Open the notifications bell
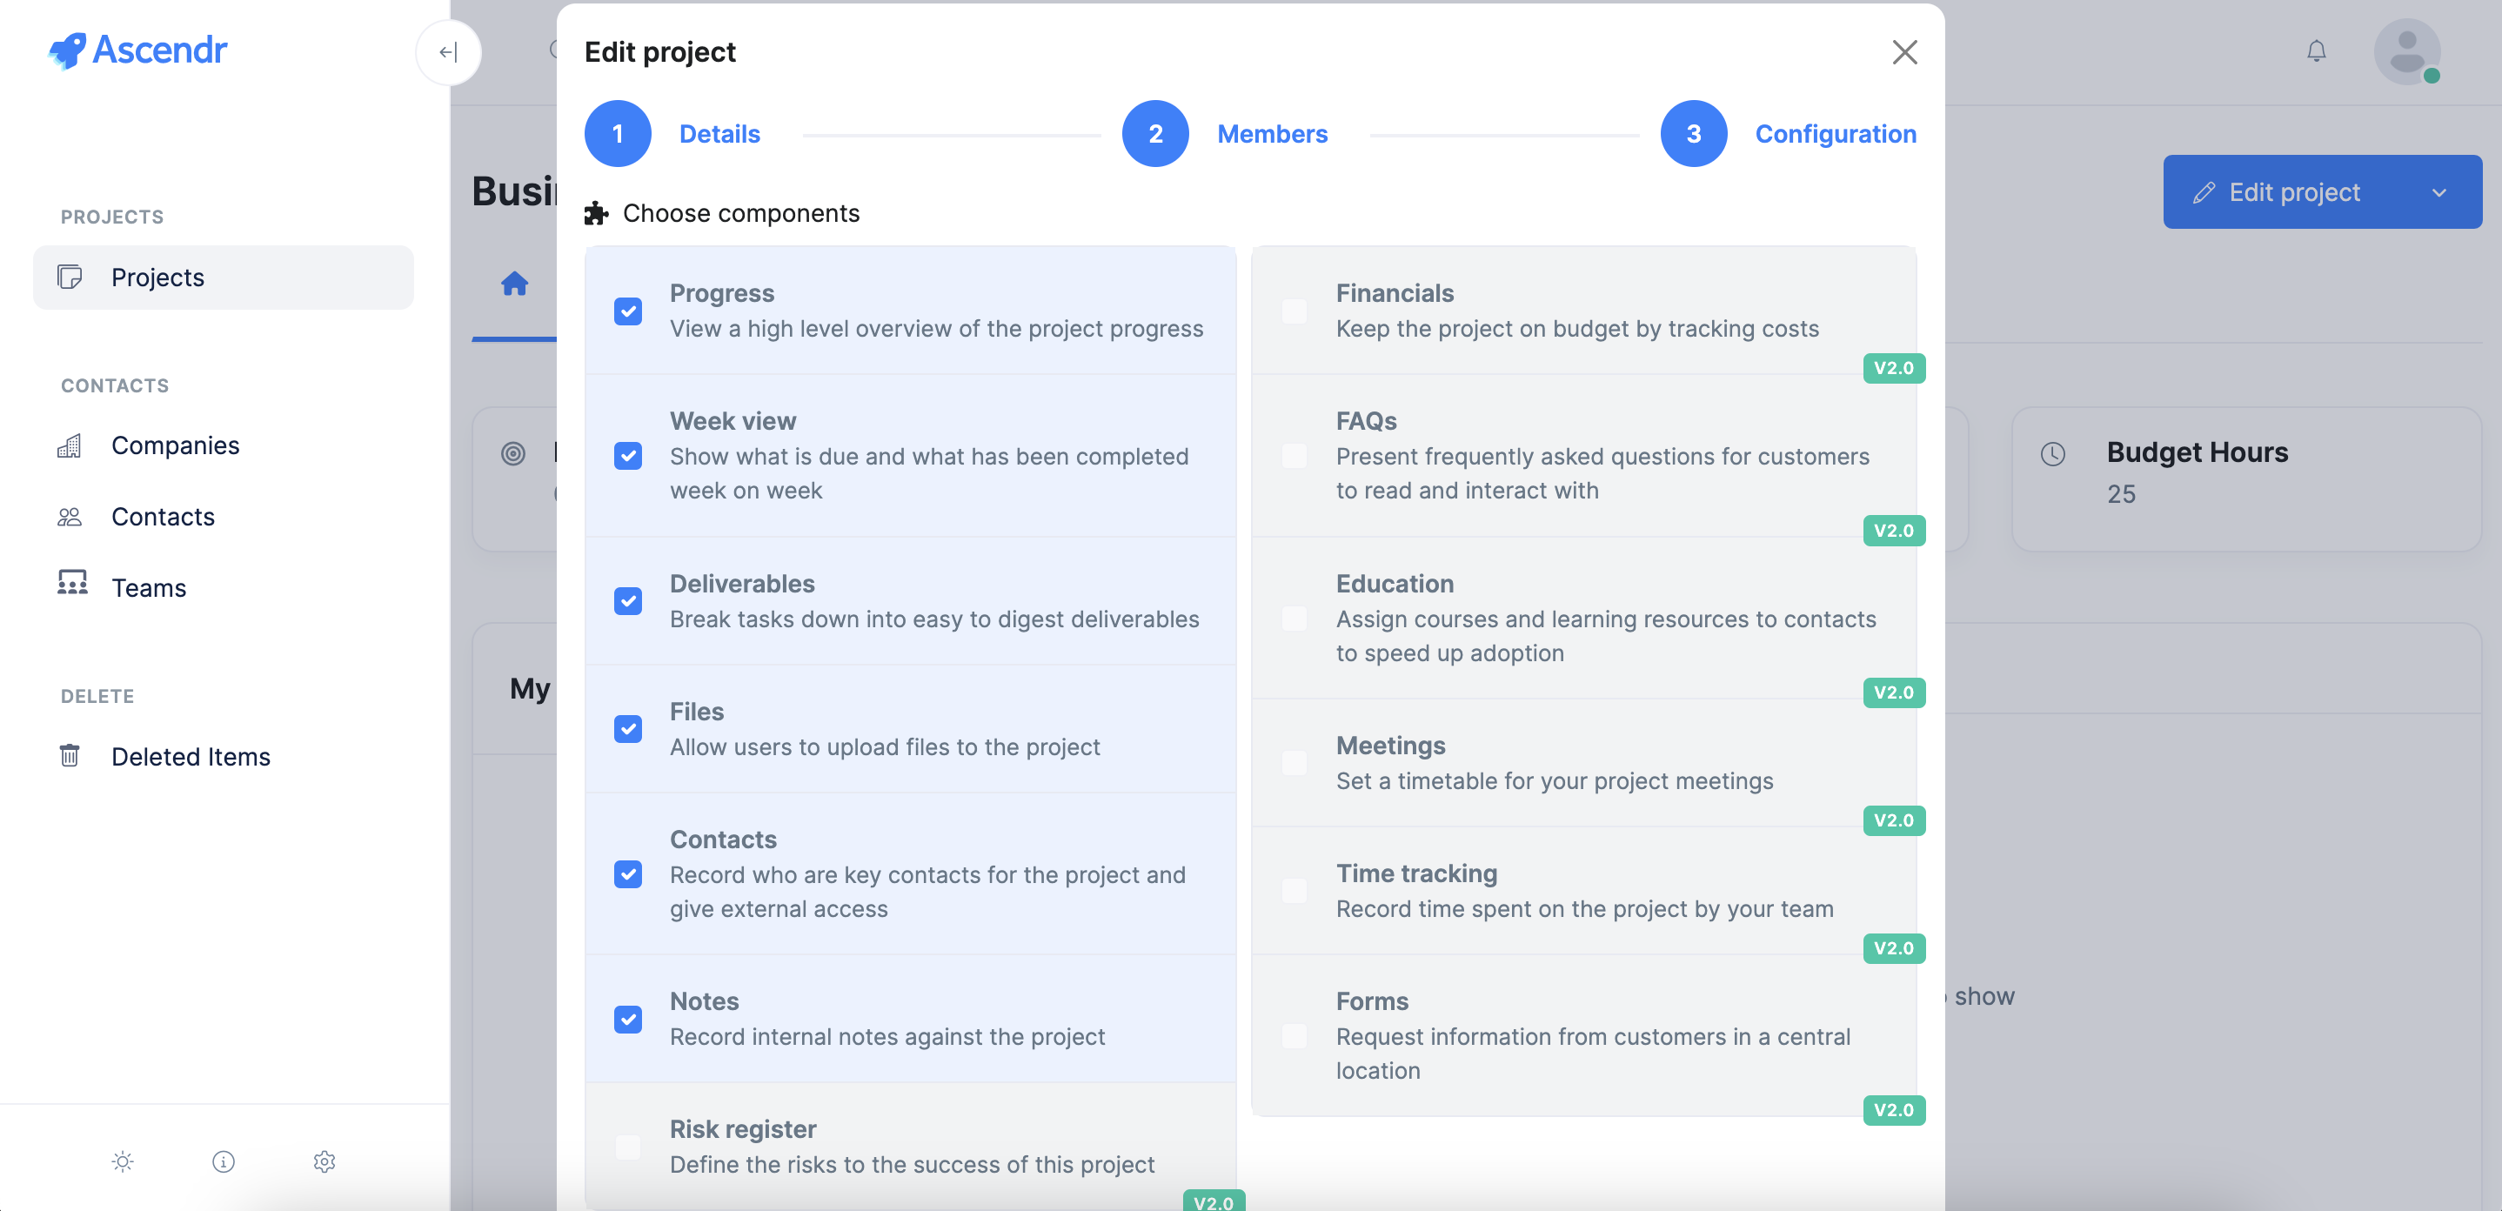Viewport: 2502px width, 1211px height. point(2318,50)
